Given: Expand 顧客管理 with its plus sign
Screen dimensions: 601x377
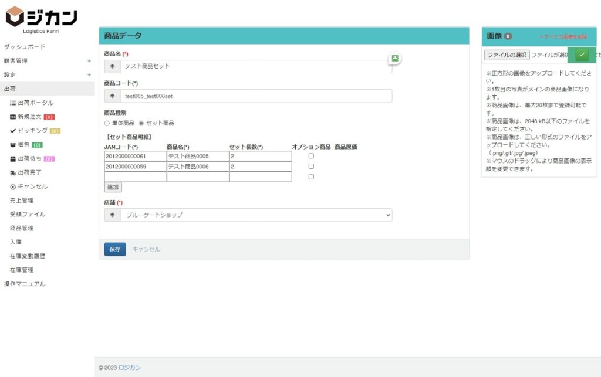Looking at the screenshot, I should [89, 61].
